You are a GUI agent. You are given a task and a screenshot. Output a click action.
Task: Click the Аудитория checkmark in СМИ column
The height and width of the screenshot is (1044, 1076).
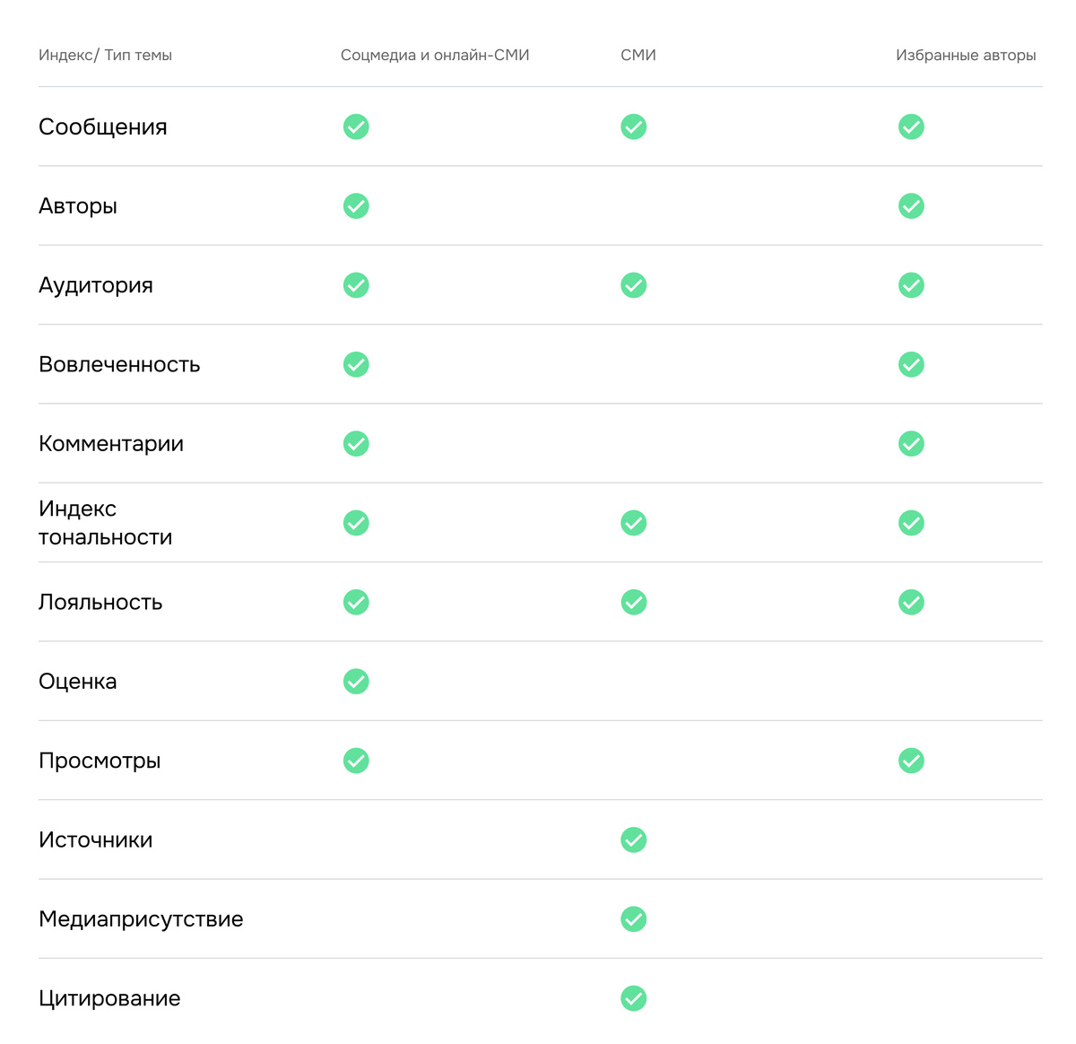(x=633, y=285)
